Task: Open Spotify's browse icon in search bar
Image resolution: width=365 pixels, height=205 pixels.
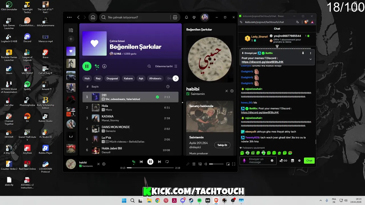Action: click(x=175, y=17)
